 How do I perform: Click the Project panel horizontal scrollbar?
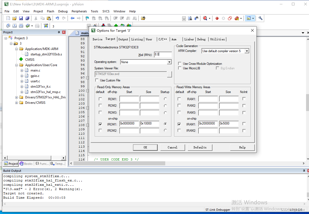click(x=29, y=158)
